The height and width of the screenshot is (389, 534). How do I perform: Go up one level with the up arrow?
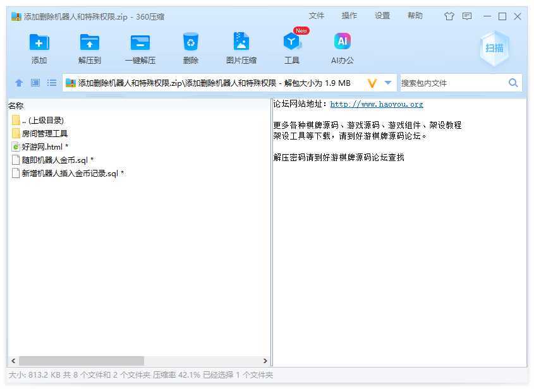click(19, 83)
